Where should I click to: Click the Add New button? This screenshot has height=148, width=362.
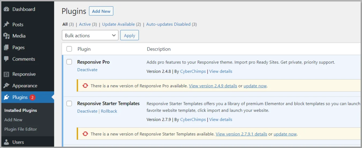pos(101,11)
